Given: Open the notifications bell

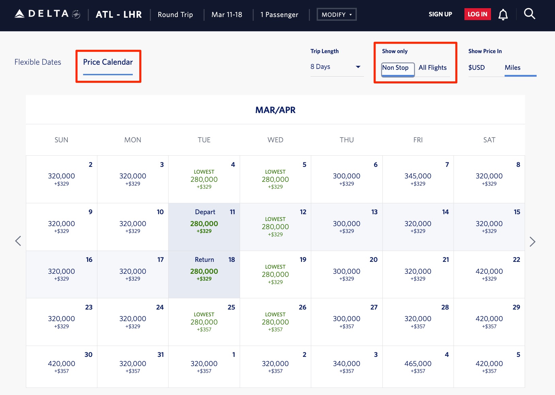Looking at the screenshot, I should [x=503, y=14].
